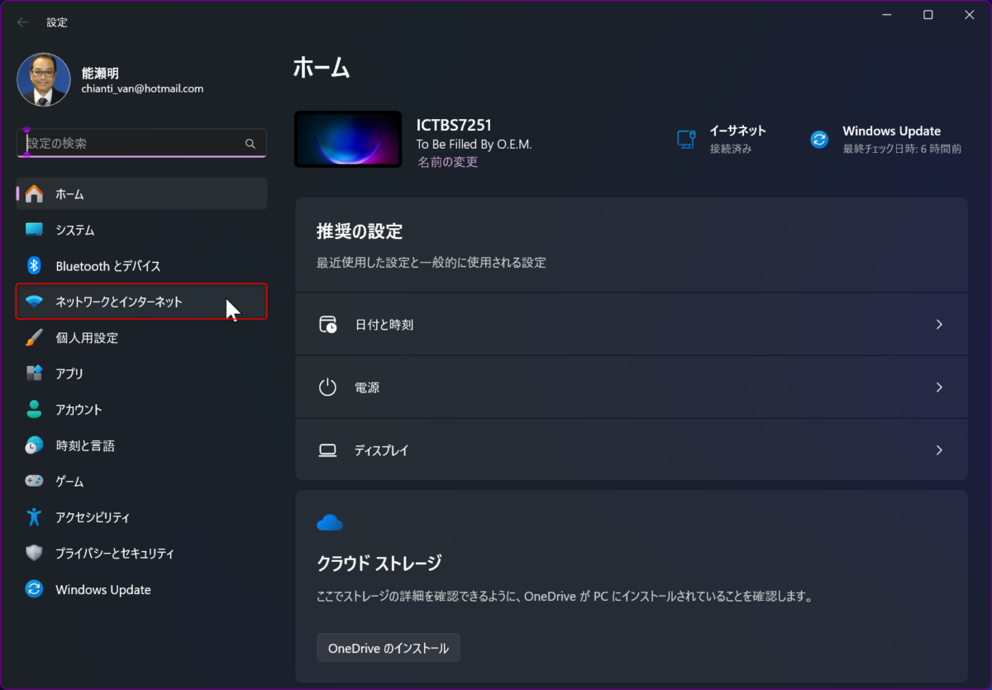
Task: Click the Windows Update icon in header
Action: 819,140
